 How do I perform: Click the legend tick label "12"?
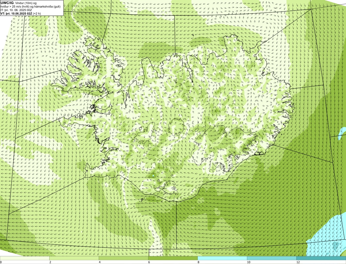(x=298, y=262)
